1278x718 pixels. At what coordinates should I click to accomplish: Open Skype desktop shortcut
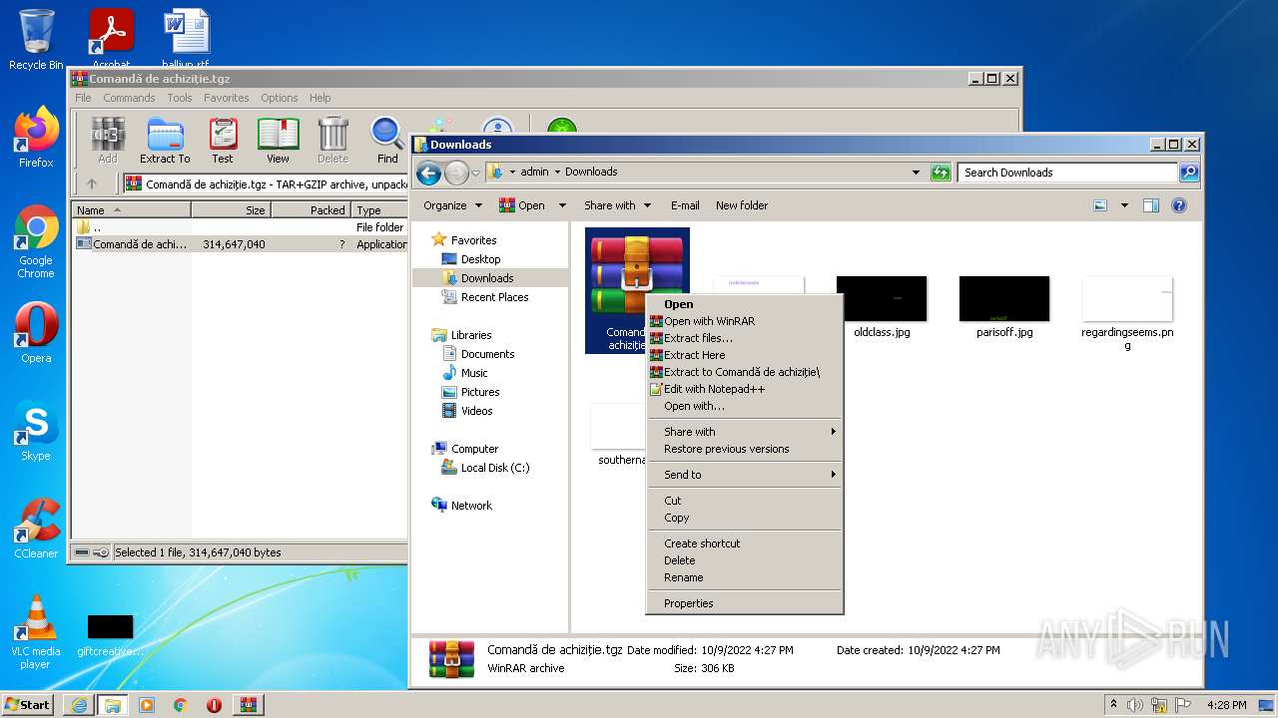pyautogui.click(x=36, y=431)
